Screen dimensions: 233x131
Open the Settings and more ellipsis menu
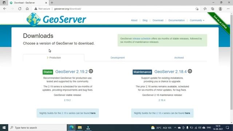[x=228, y=9]
